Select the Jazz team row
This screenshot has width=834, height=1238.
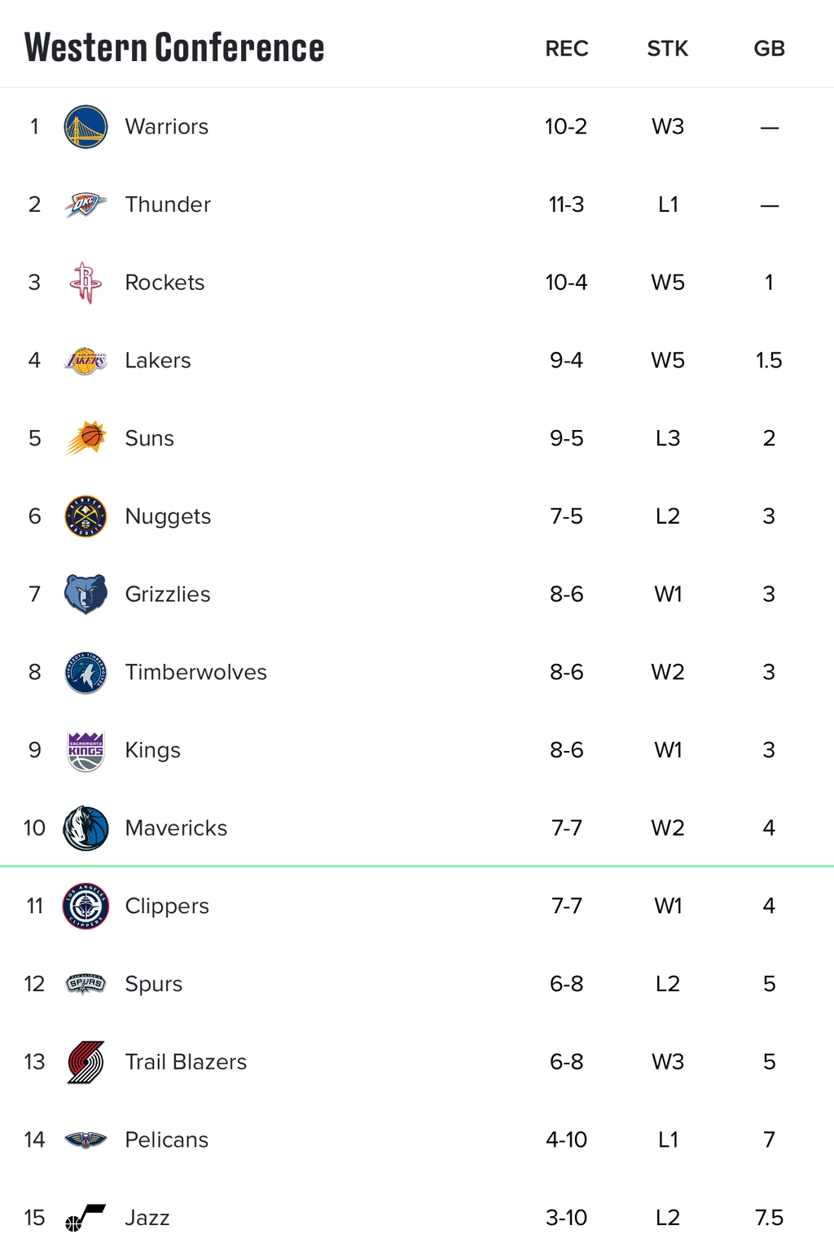pyautogui.click(x=417, y=1218)
